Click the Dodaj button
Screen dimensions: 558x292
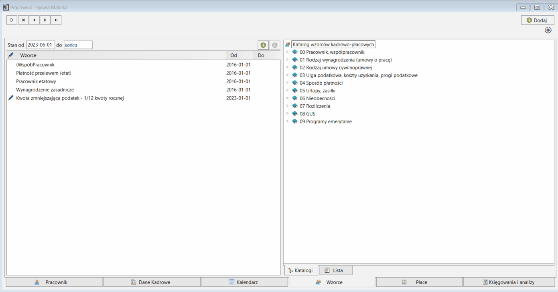[x=538, y=20]
